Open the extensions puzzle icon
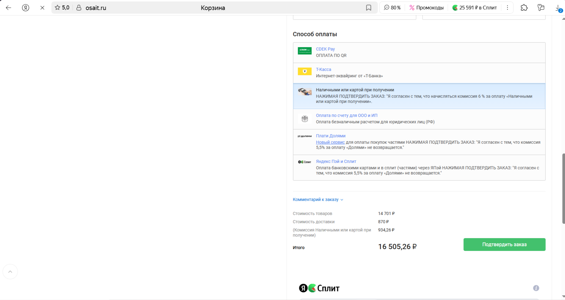This screenshot has width=565, height=300. point(524,8)
